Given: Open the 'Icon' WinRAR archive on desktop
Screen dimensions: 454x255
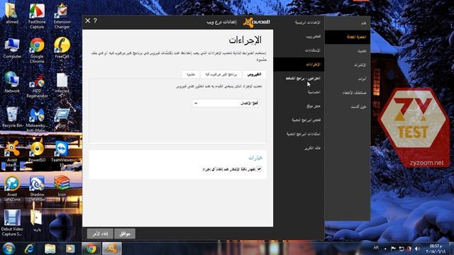Looking at the screenshot, I should tap(62, 186).
